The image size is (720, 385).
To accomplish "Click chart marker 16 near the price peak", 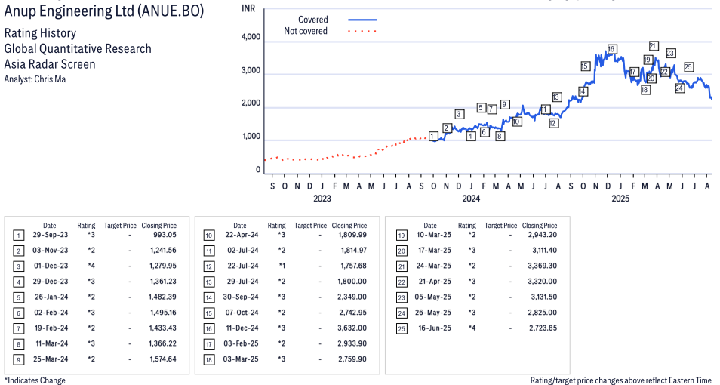I will coord(611,49).
